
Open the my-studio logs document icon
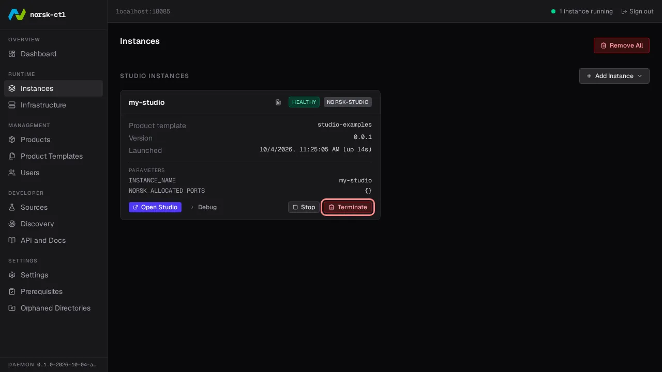pos(278,102)
